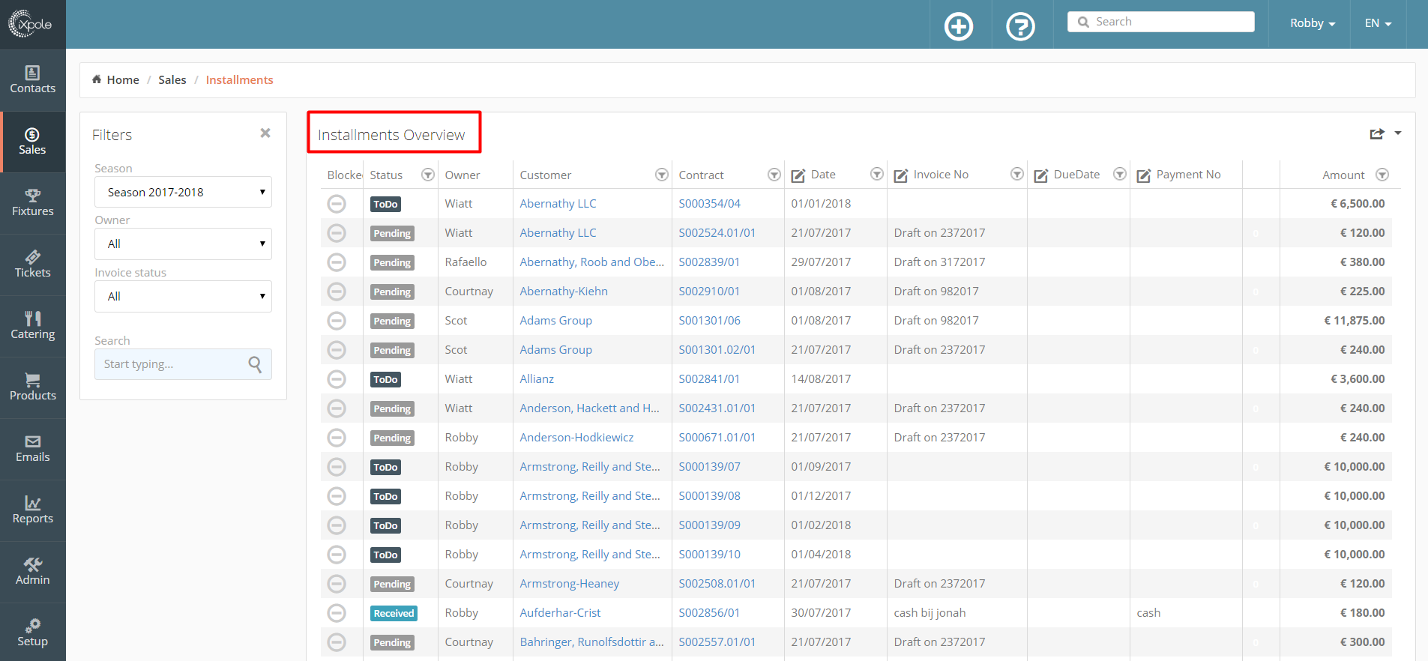Image resolution: width=1428 pixels, height=661 pixels.
Task: Open contract S001301.02/01
Action: coord(717,350)
